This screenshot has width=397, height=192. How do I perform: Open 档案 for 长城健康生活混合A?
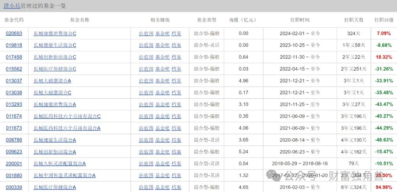coord(176,140)
